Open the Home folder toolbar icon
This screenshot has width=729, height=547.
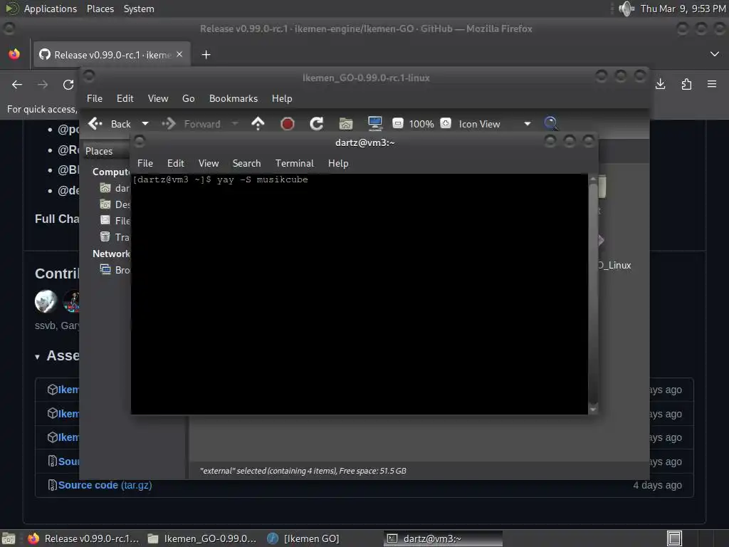click(x=345, y=124)
